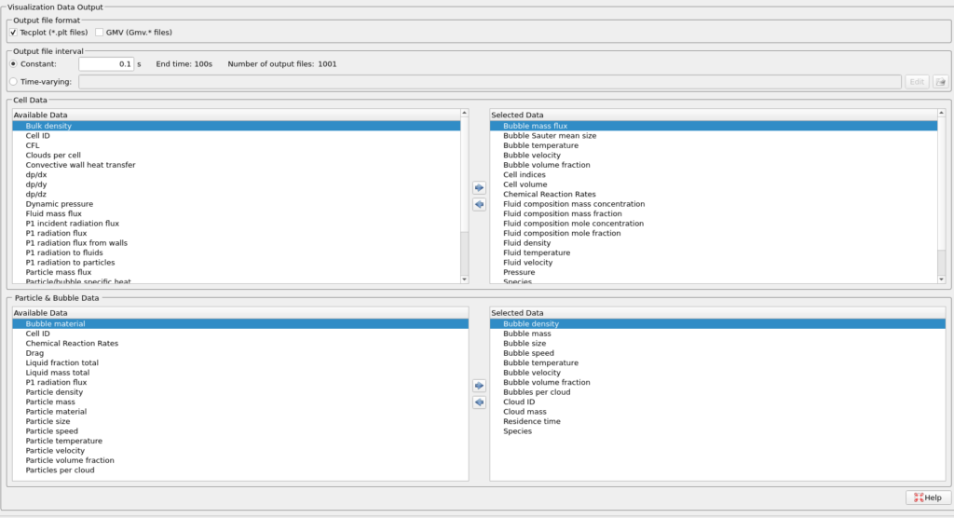Select the Time-varying interval radio button
This screenshot has width=954, height=518.
pyautogui.click(x=13, y=82)
